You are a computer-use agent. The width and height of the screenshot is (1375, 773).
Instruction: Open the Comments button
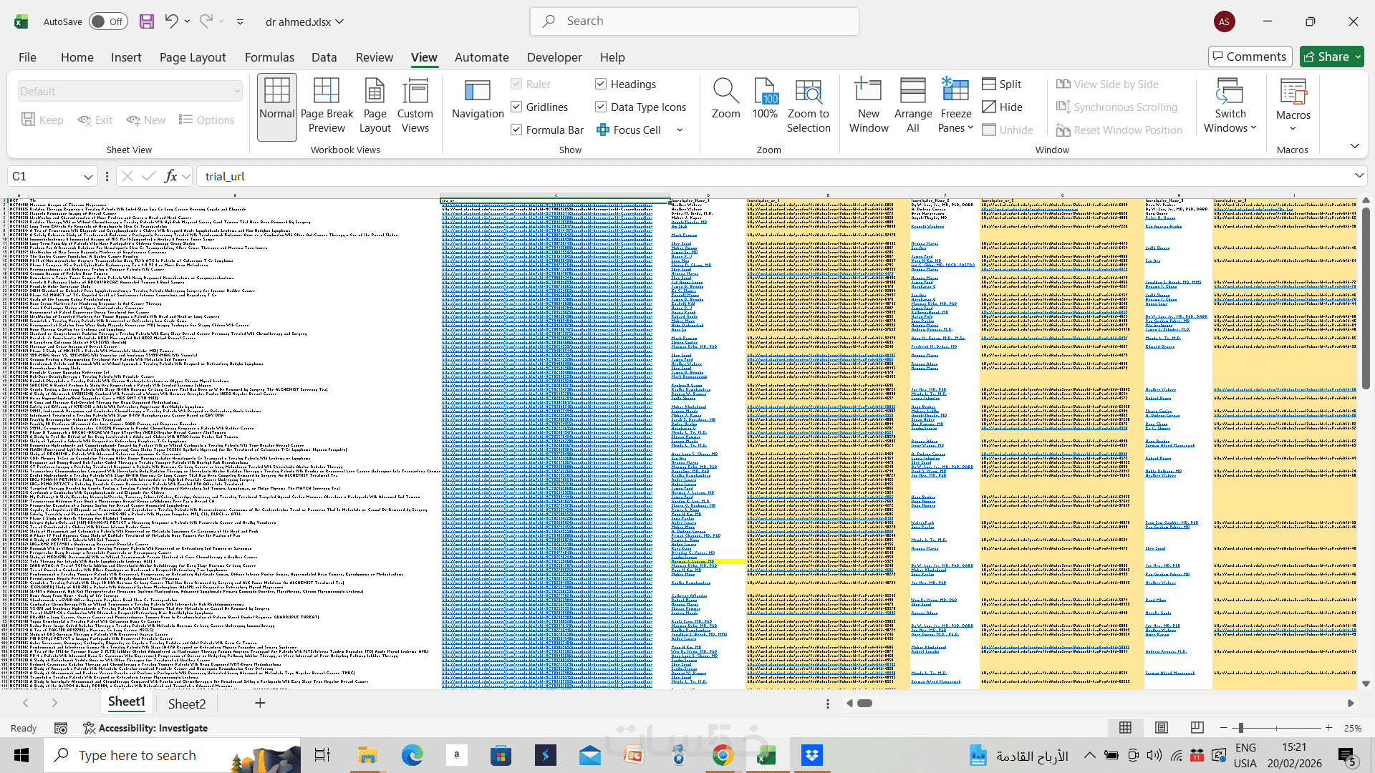click(x=1250, y=57)
